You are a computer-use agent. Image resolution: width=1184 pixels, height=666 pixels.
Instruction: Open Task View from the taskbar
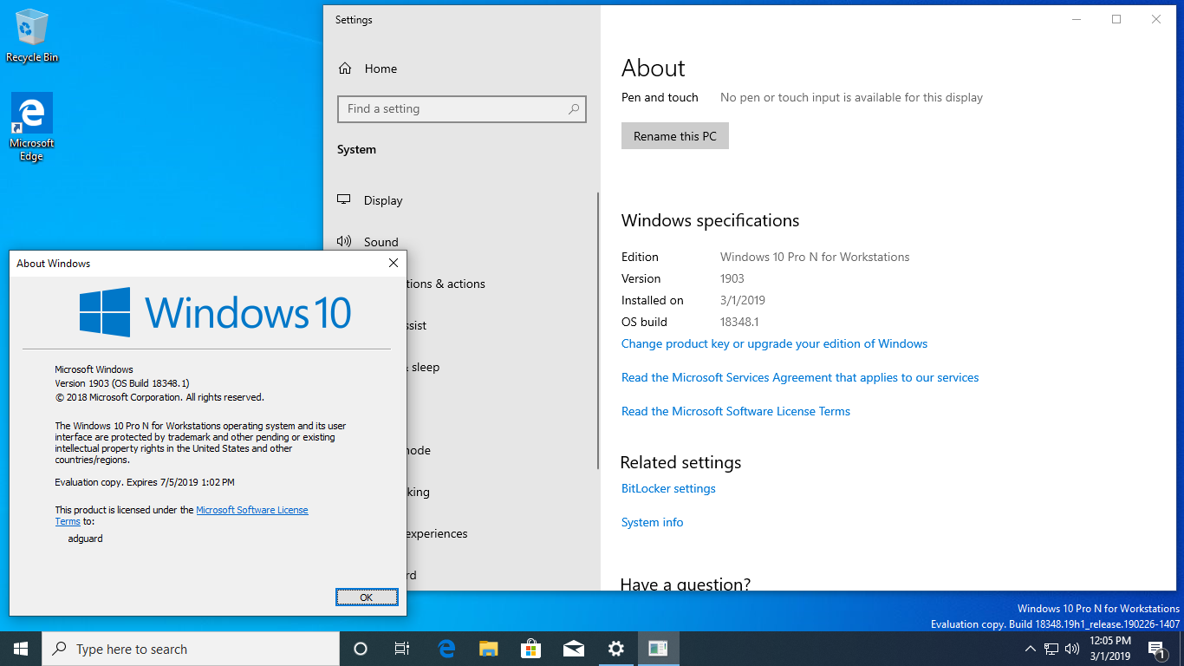tap(402, 649)
